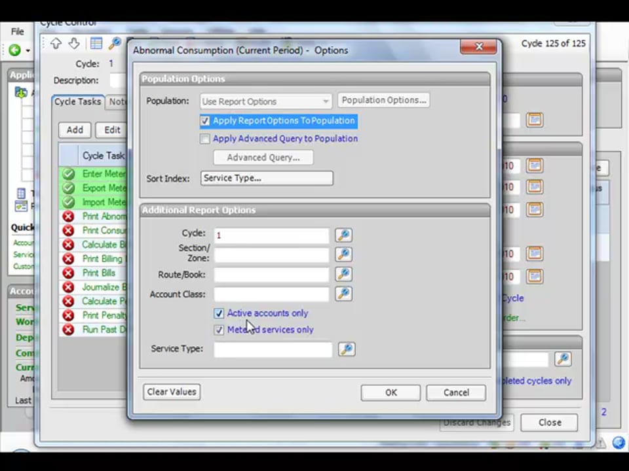Screen dimensions: 629x471
Task: Toggle Active accounts only checkbox
Action: pyautogui.click(x=219, y=313)
